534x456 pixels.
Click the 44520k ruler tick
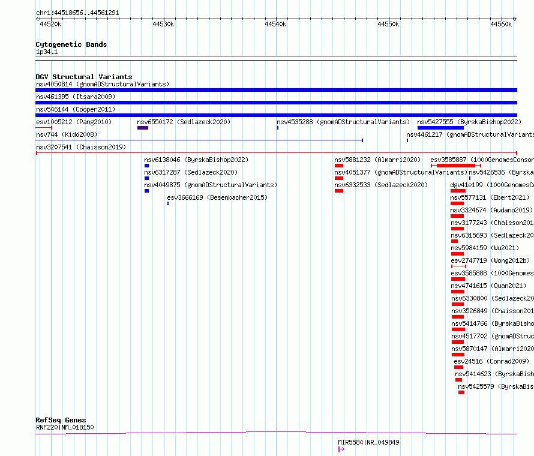50,24
